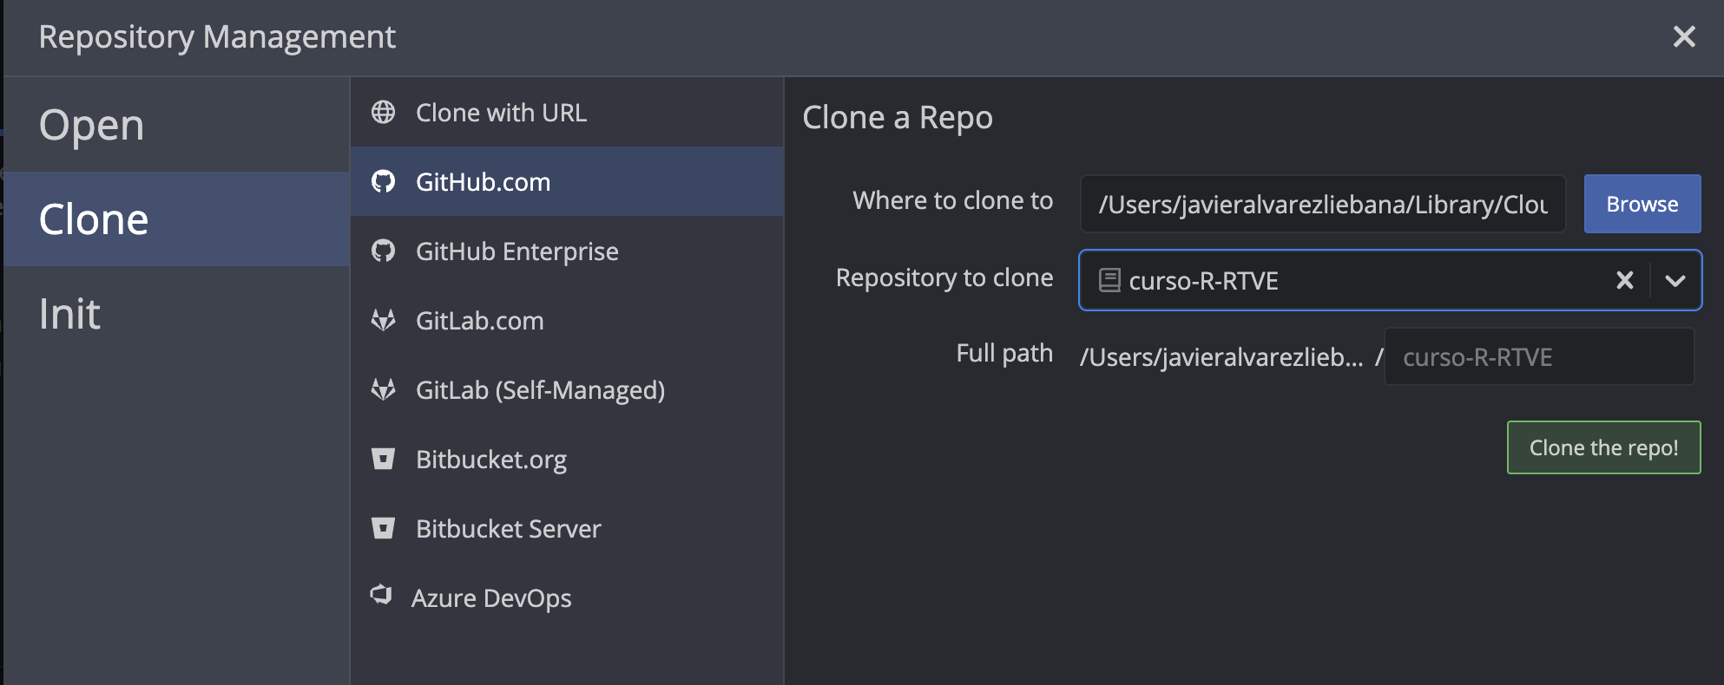Click the Where to clone to path field
1724x685 pixels.
coord(1322,205)
